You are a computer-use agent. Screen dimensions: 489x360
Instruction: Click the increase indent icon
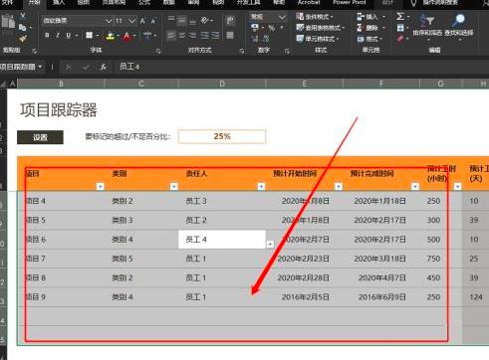[x=215, y=35]
